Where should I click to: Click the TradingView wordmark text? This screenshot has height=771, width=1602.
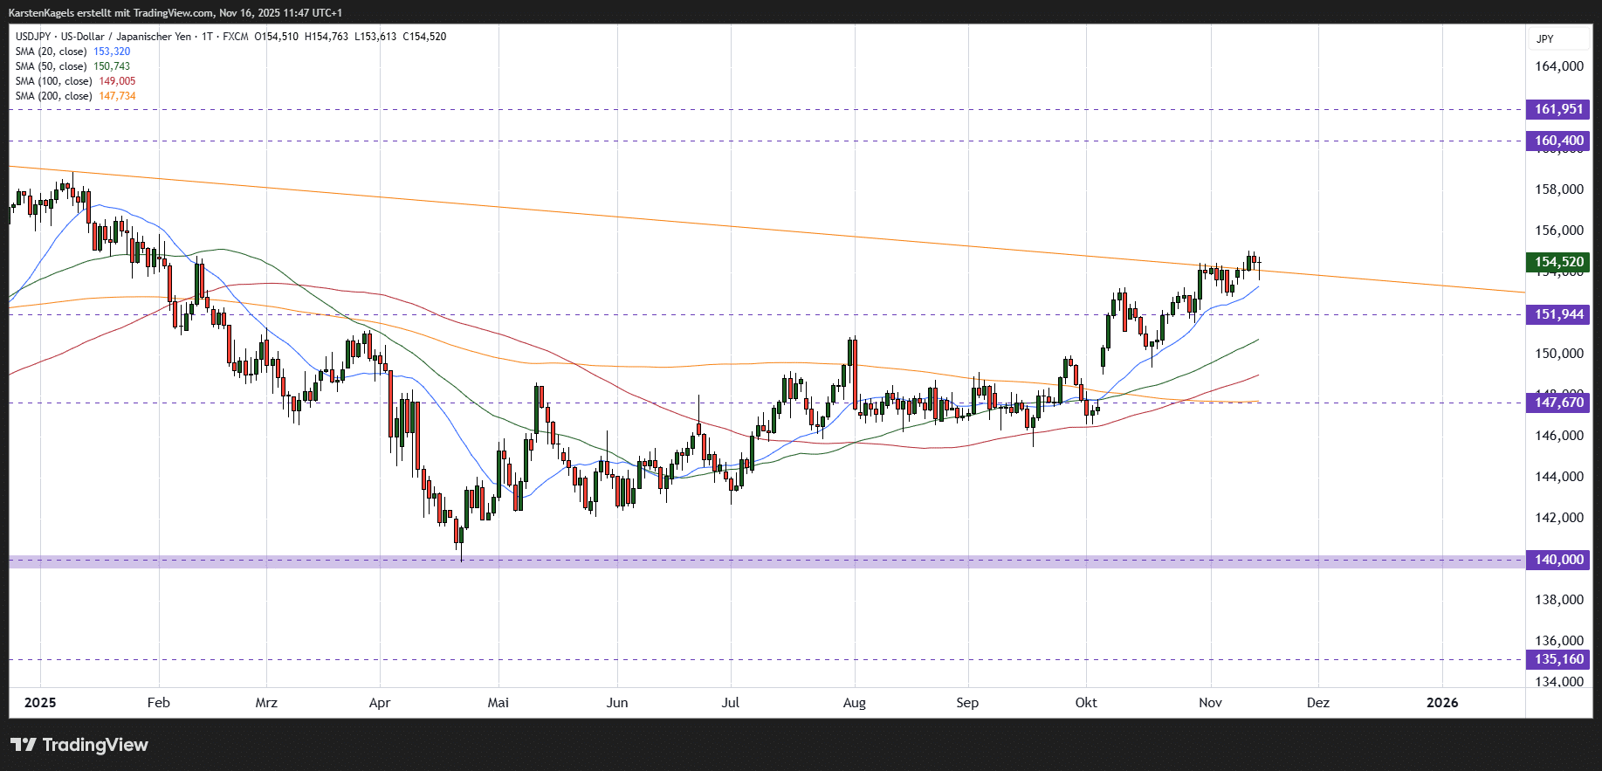95,745
